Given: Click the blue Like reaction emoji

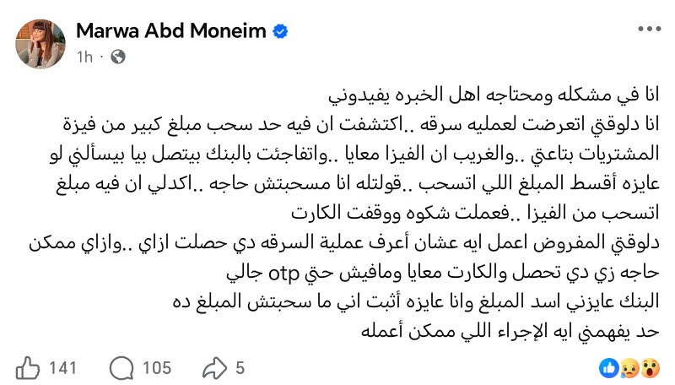Looking at the screenshot, I should click(x=607, y=367).
